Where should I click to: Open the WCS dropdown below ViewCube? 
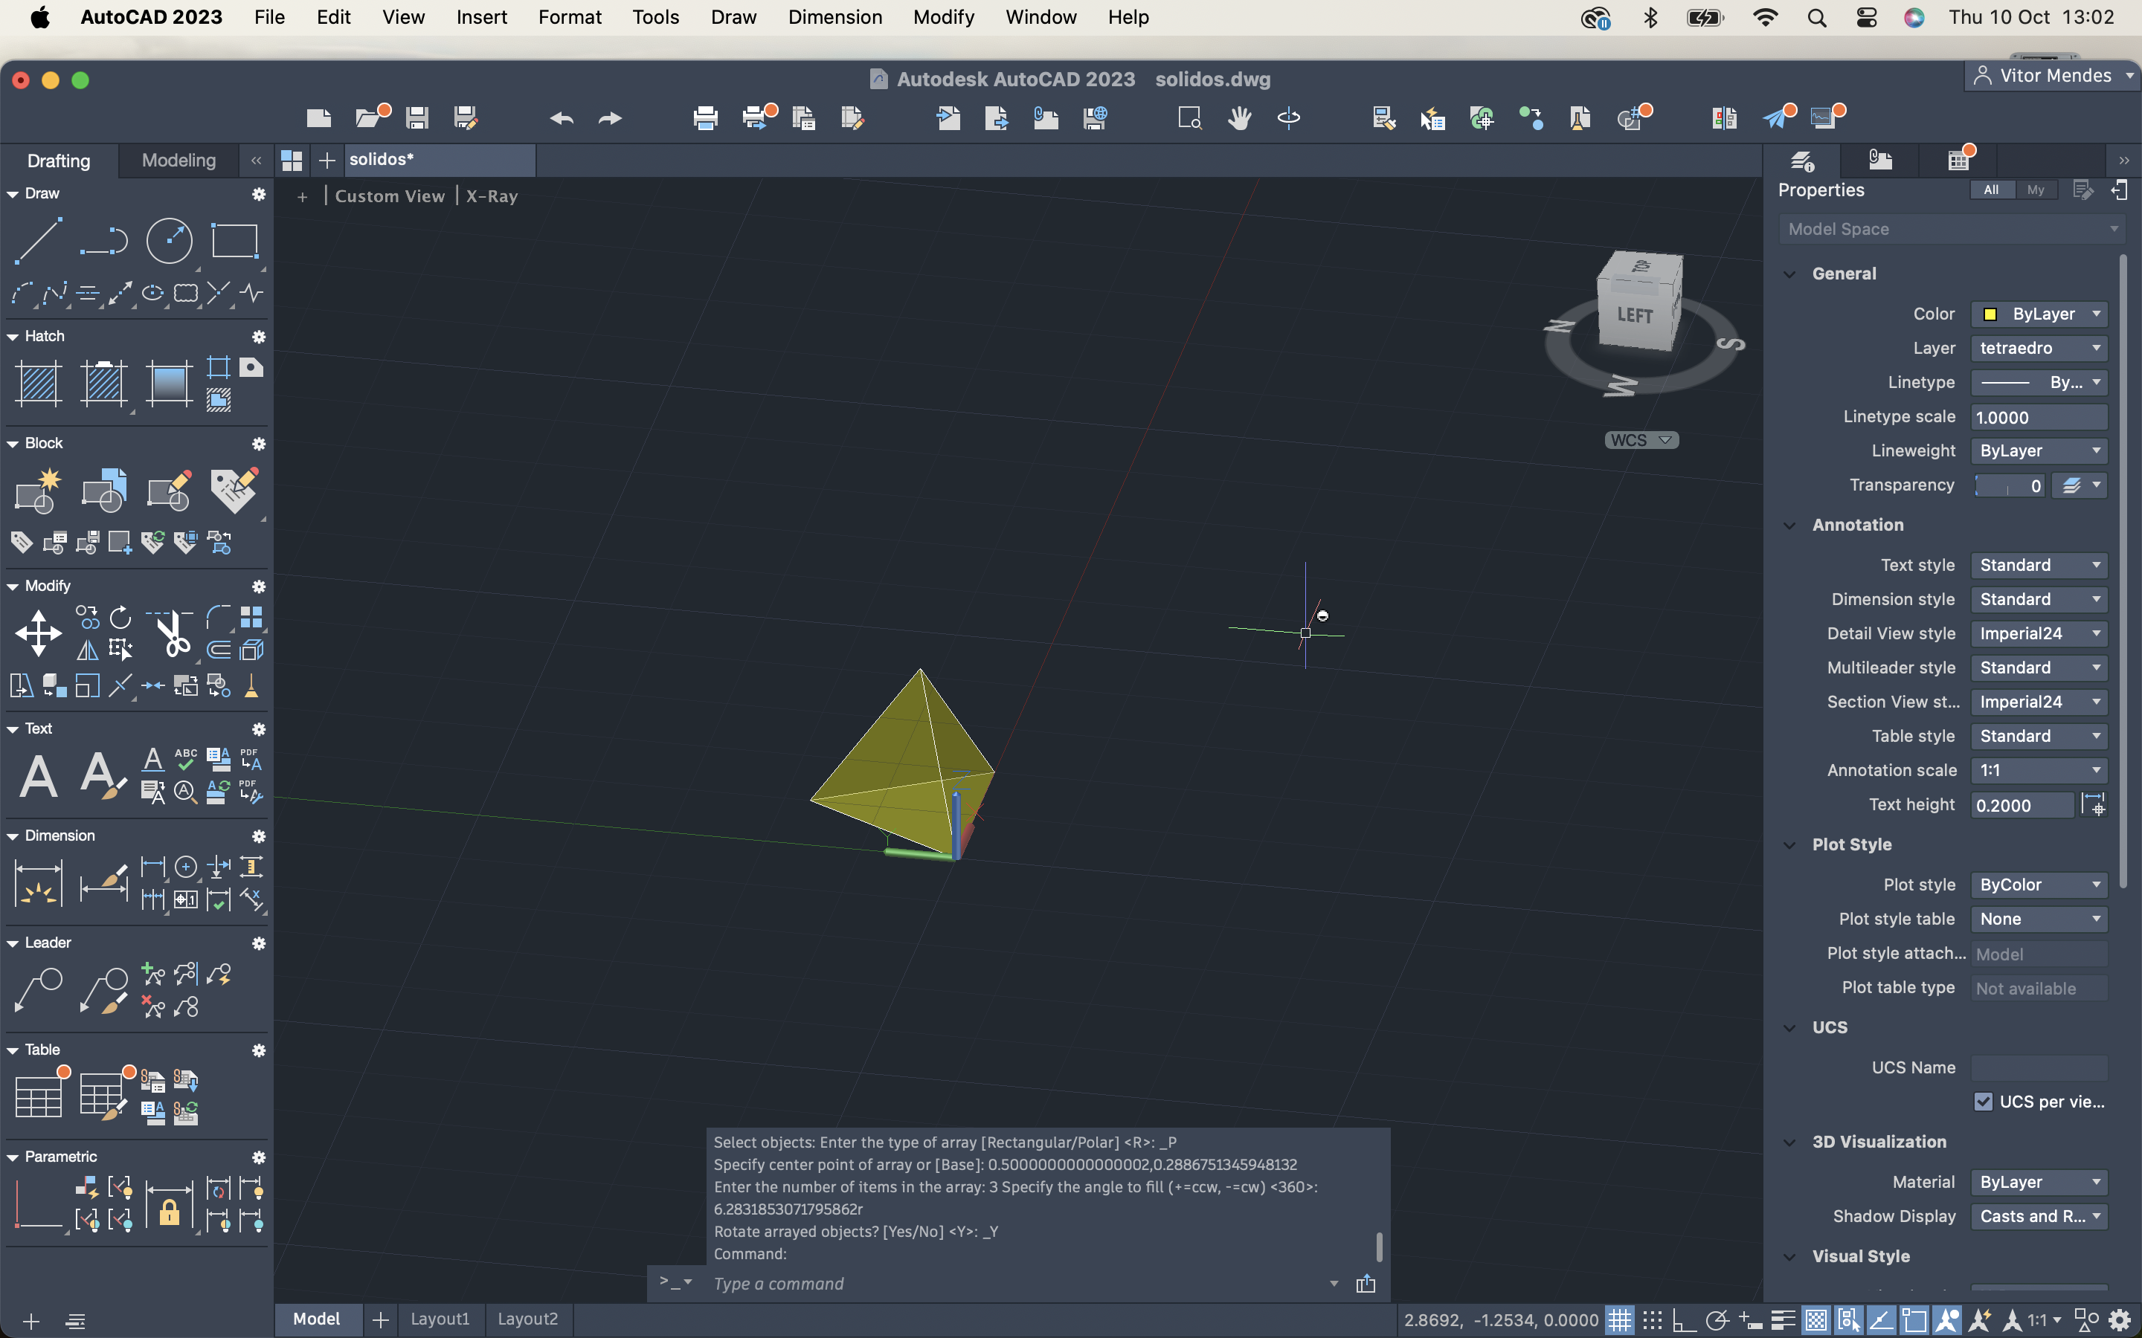[x=1641, y=440]
